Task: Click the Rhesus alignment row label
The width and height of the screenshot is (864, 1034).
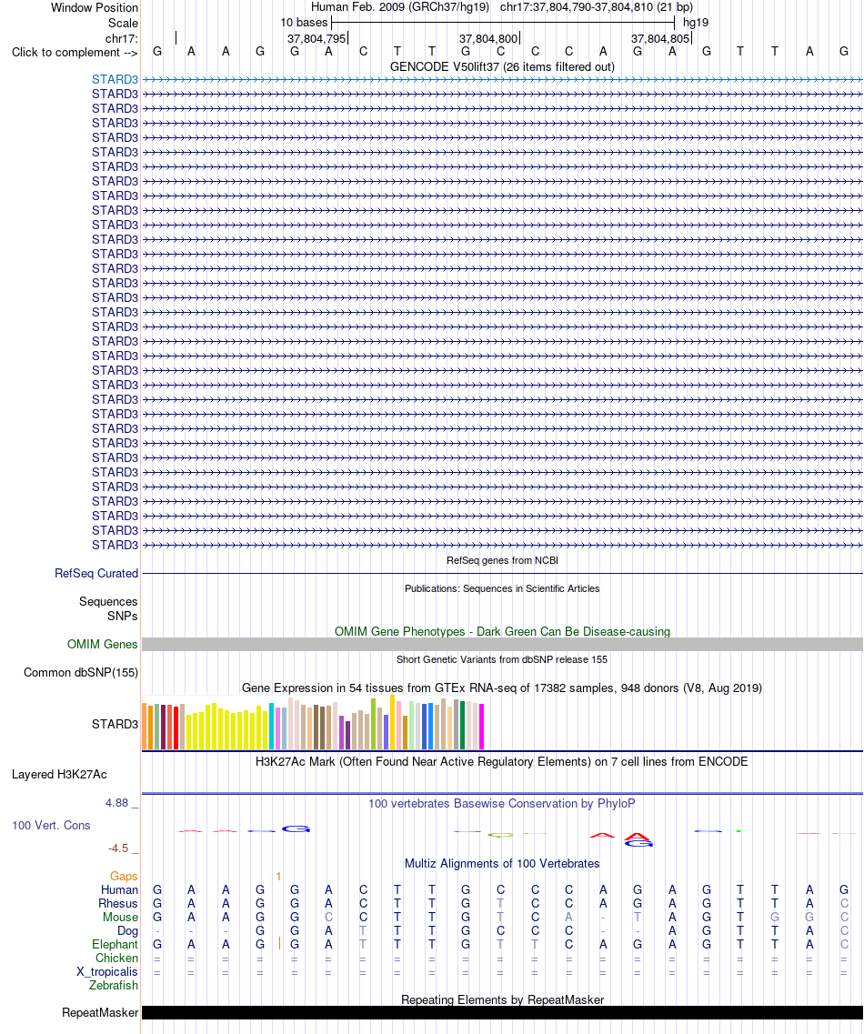Action: 118,903
